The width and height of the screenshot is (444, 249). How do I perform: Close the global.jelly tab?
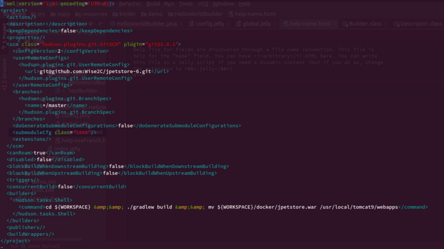275,24
